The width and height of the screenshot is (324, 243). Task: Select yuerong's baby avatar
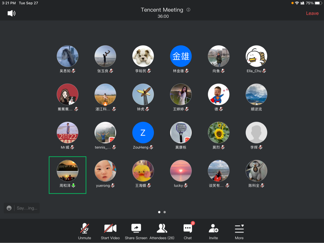[x=106, y=171]
